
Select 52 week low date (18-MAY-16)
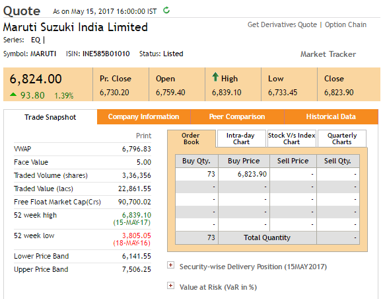coord(132,243)
